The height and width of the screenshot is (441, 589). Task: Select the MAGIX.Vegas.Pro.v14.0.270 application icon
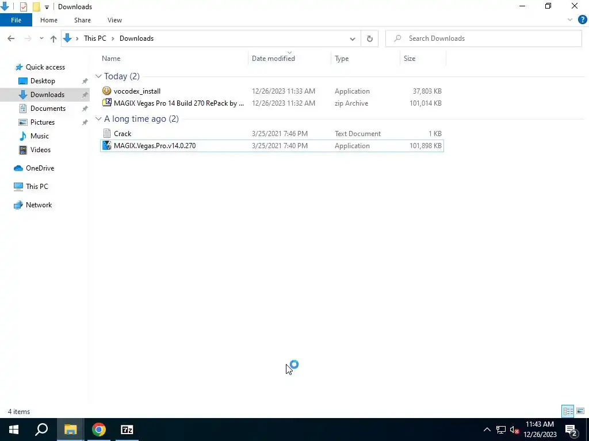click(x=106, y=145)
